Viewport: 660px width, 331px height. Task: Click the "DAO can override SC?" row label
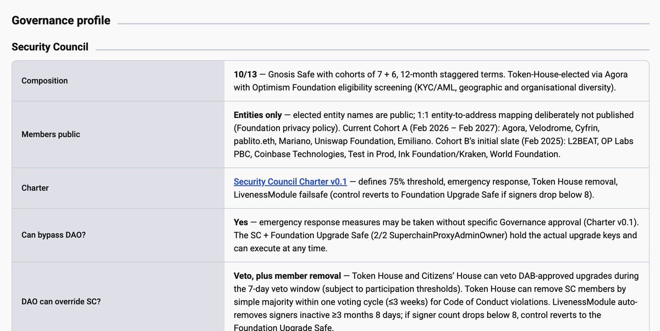[x=62, y=302]
